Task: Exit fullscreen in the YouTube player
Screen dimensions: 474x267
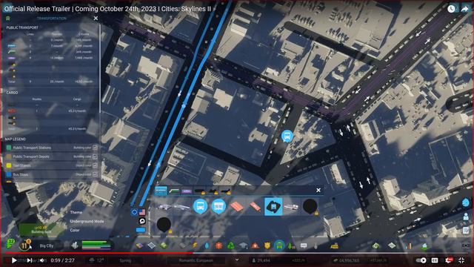Action: coord(461,260)
